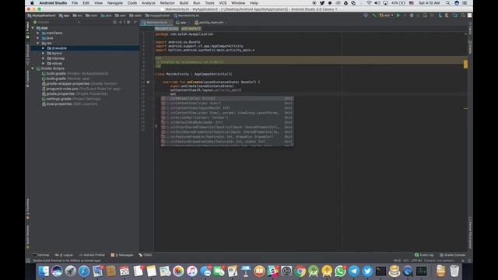The height and width of the screenshot is (280, 498).
Task: Open the File menu
Action: (x=75, y=3)
